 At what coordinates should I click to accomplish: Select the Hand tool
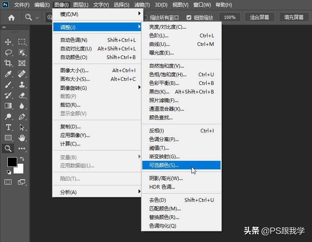coord(22,138)
